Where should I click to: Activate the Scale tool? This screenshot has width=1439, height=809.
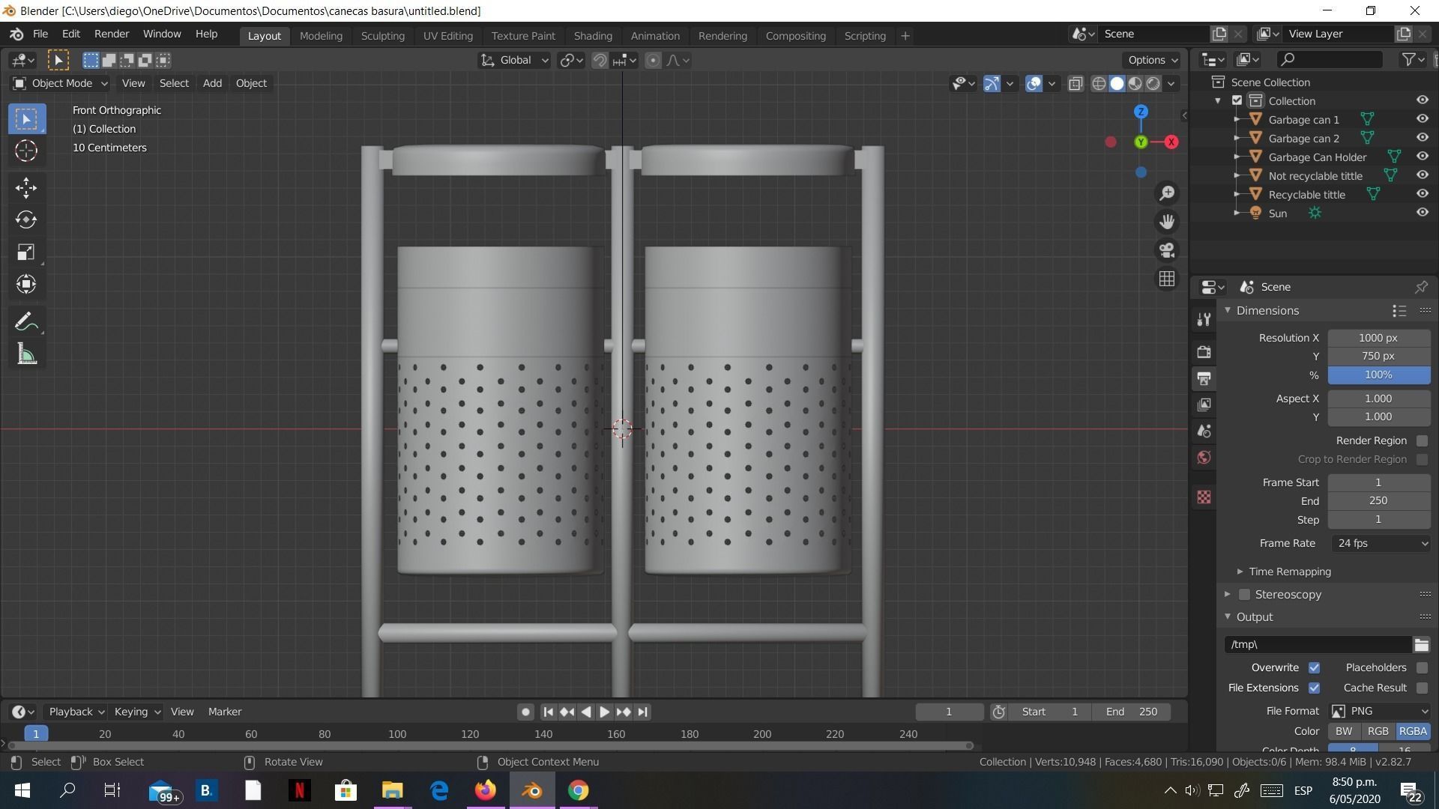[x=26, y=252]
